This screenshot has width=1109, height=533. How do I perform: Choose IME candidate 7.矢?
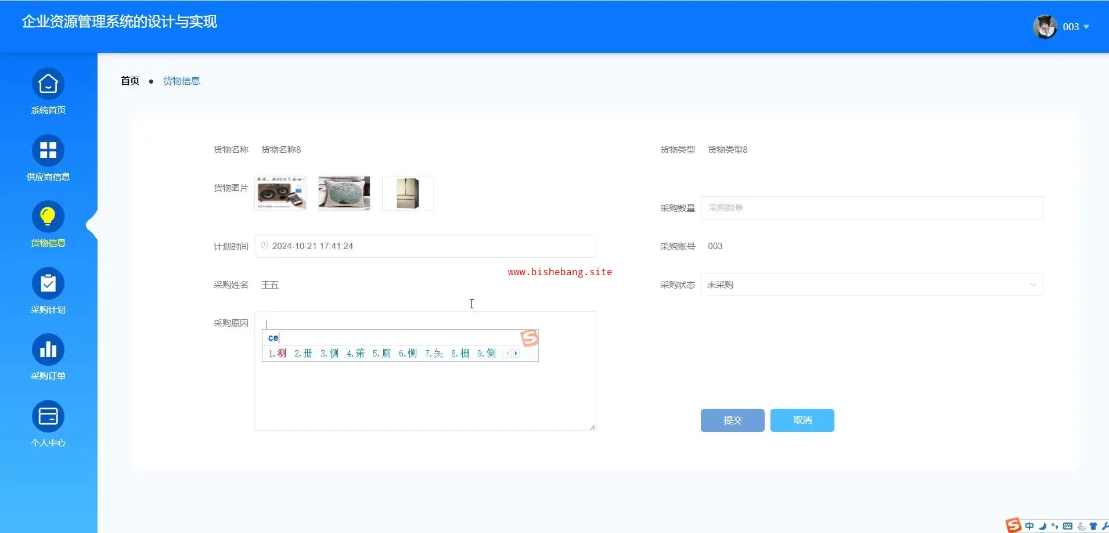point(434,353)
